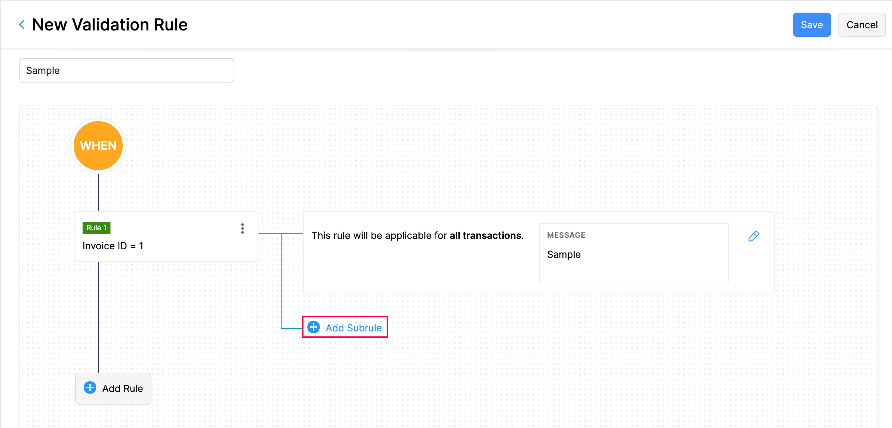Select the Sample name input field

[127, 70]
